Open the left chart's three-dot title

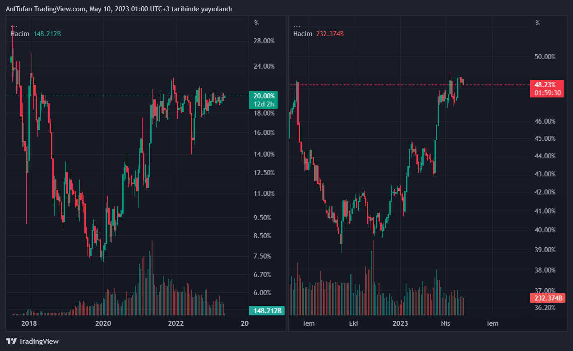pos(14,26)
